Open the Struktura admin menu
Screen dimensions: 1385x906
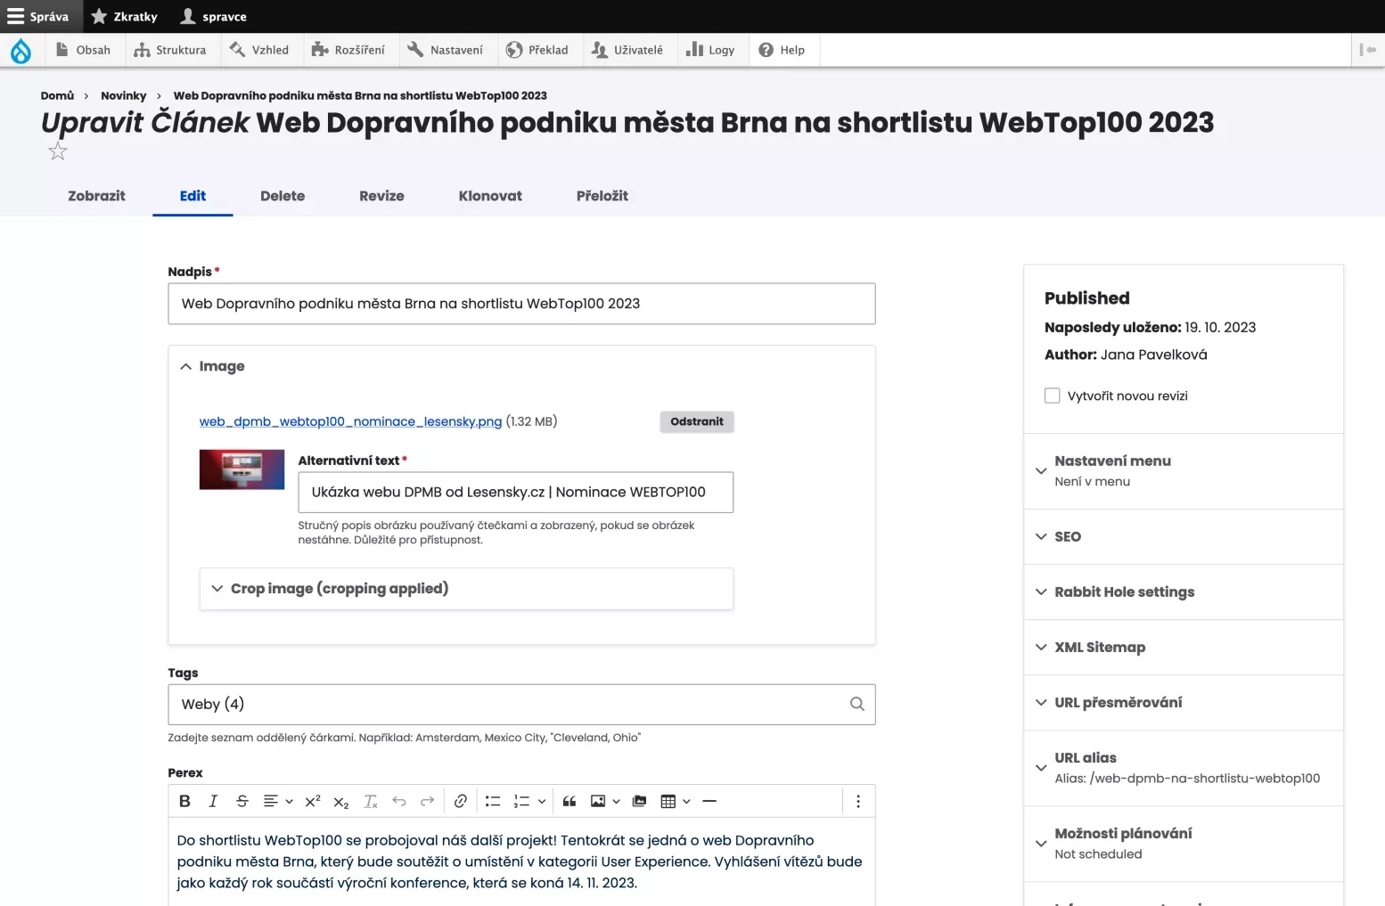(x=170, y=50)
